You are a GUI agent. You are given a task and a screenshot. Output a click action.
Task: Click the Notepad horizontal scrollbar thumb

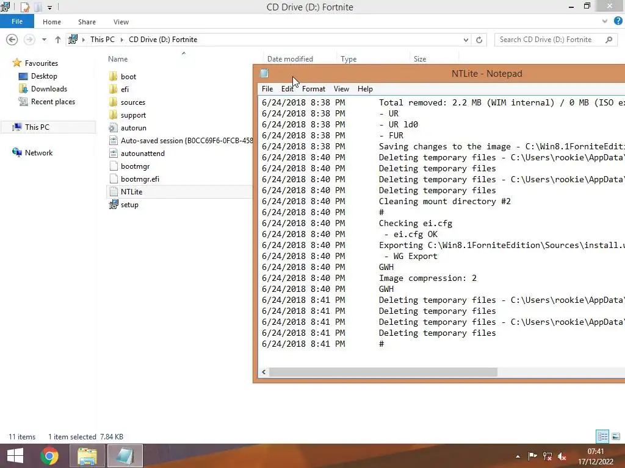pyautogui.click(x=383, y=372)
